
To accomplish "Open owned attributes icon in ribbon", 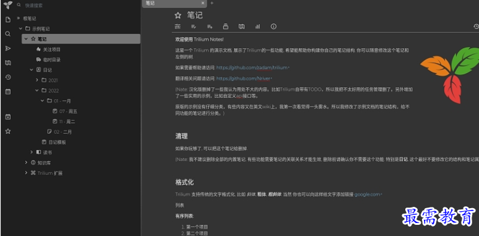I will click(193, 27).
